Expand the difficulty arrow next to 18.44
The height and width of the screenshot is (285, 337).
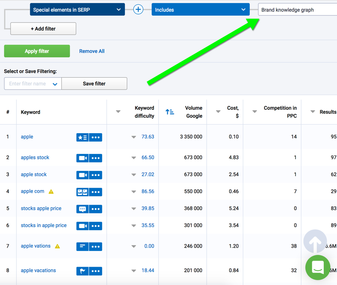(x=134, y=271)
